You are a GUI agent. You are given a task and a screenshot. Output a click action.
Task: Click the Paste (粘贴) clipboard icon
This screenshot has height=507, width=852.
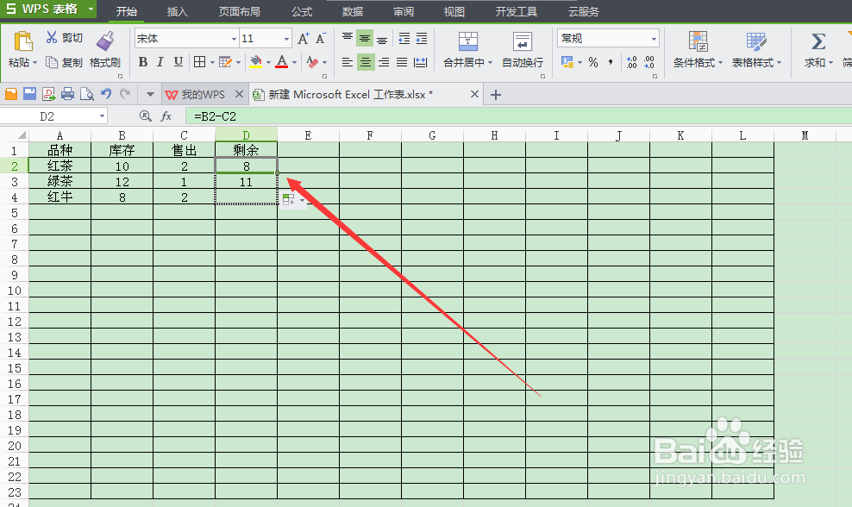tap(22, 42)
